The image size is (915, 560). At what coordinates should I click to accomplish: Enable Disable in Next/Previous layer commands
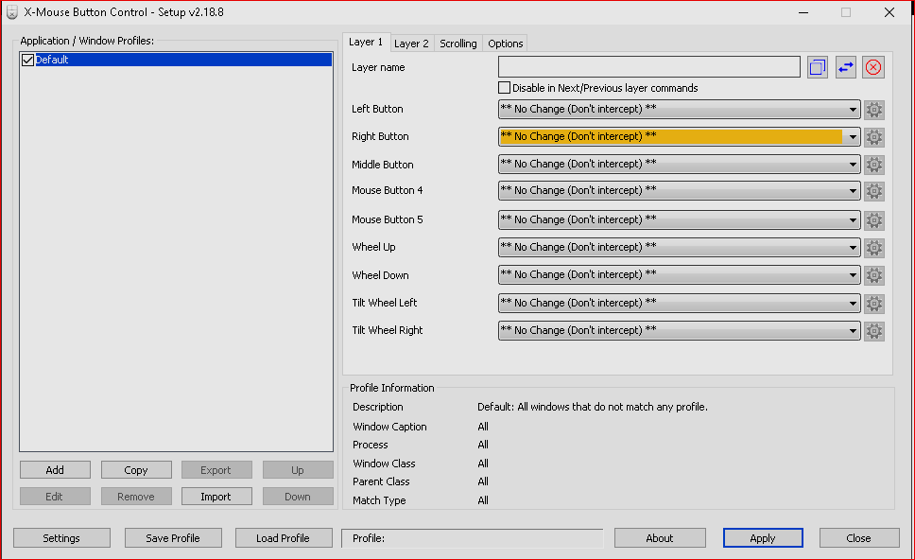tap(505, 88)
